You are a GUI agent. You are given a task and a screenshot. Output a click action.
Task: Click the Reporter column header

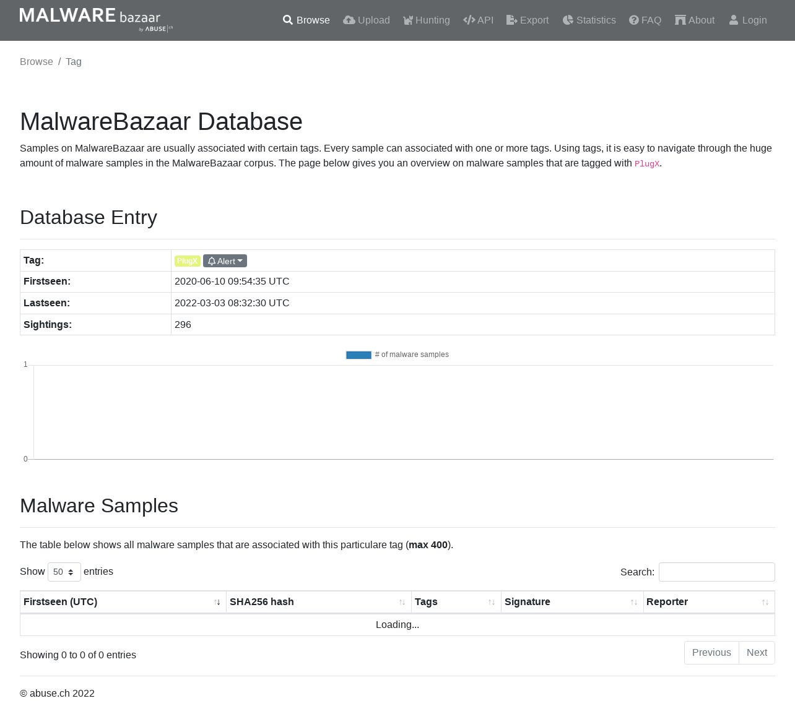tap(709, 602)
